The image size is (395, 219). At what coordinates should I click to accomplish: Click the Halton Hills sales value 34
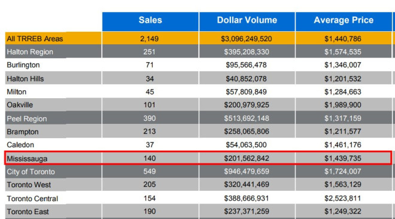(x=150, y=79)
